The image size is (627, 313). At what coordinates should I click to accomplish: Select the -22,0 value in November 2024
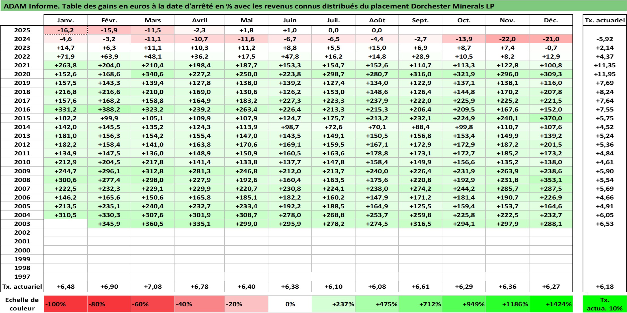coord(507,39)
